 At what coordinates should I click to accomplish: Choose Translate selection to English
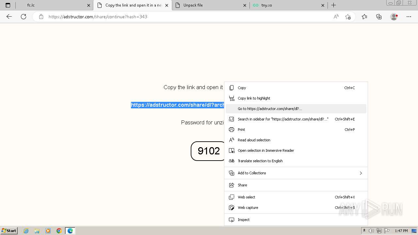(296, 161)
